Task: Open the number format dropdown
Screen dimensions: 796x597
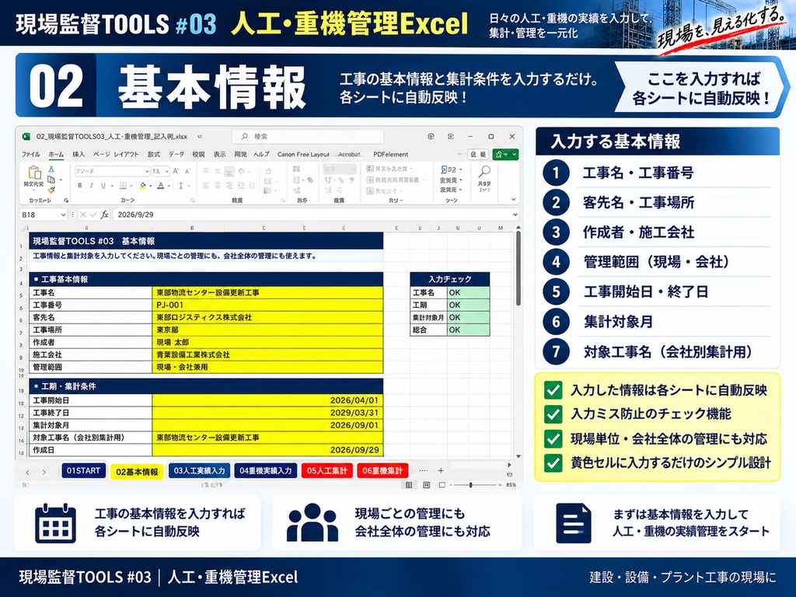Action: pyautogui.click(x=354, y=169)
